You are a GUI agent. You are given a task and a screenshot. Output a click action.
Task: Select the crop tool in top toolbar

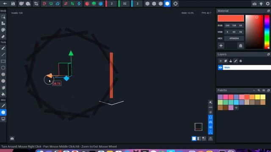(36, 4)
